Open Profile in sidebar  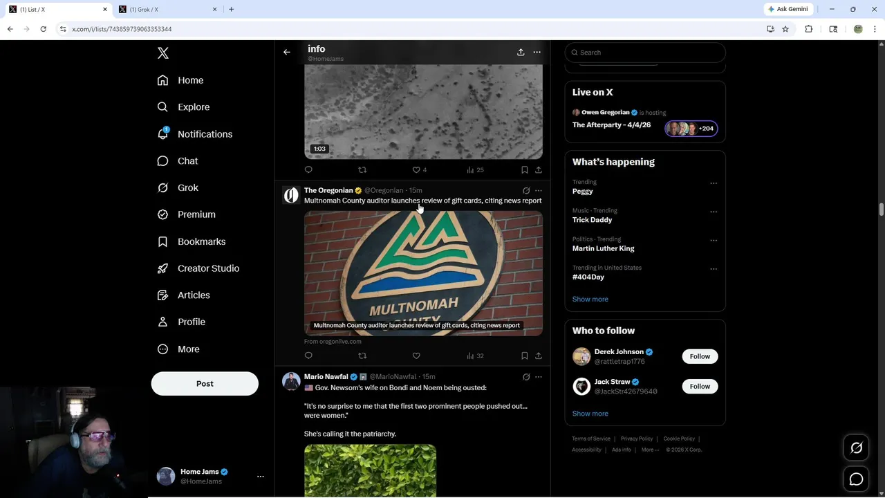click(x=181, y=322)
